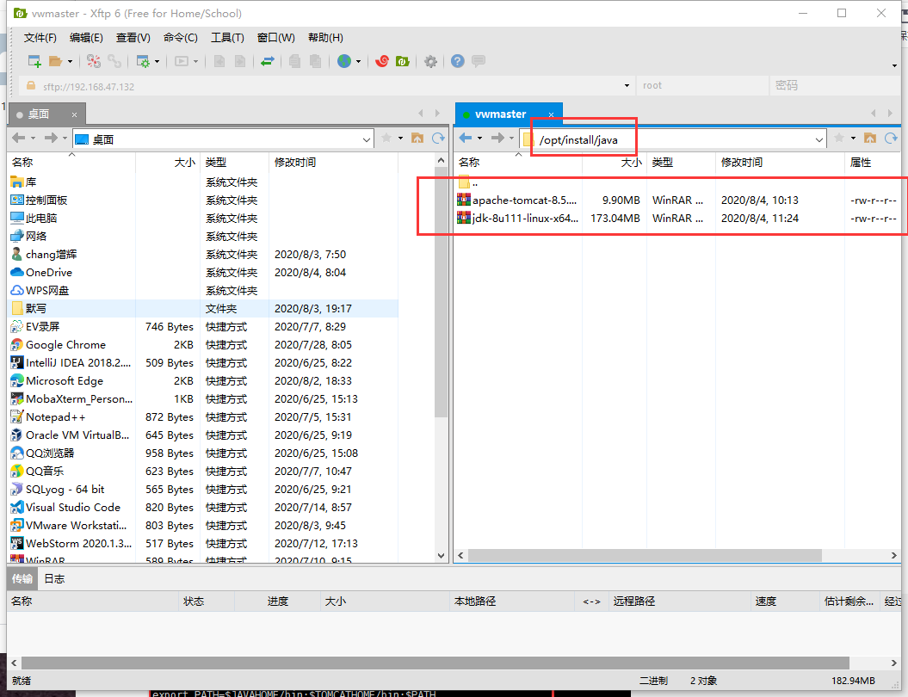Open the 查看(V) menu
The width and height of the screenshot is (908, 697).
133,38
